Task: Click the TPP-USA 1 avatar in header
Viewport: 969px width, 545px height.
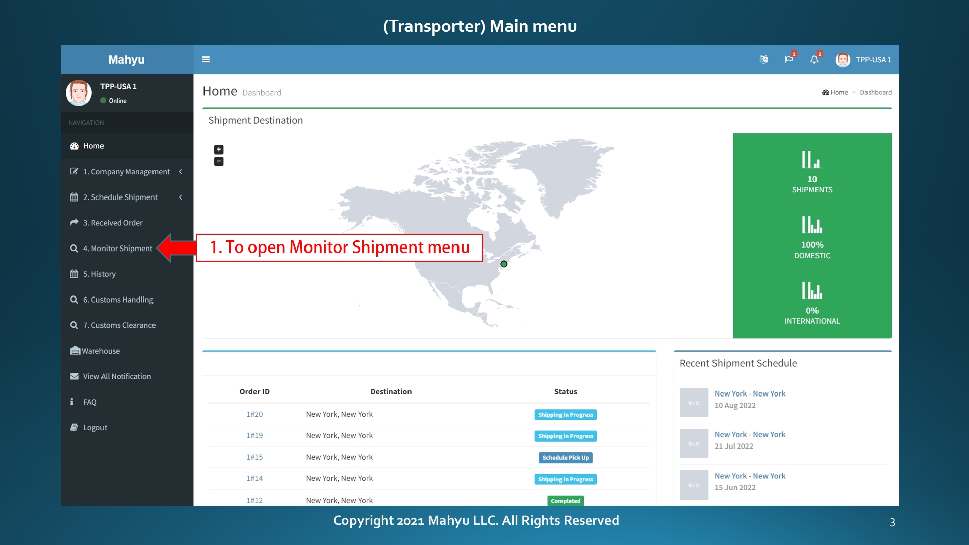Action: (x=842, y=60)
